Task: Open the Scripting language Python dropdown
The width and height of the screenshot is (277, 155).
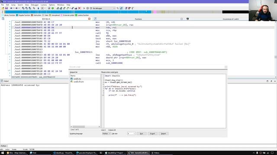Action: [x=106, y=133]
